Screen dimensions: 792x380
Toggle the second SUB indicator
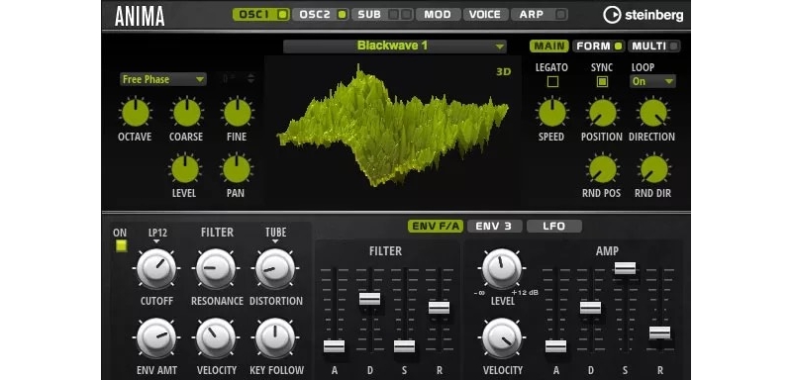[x=406, y=15]
